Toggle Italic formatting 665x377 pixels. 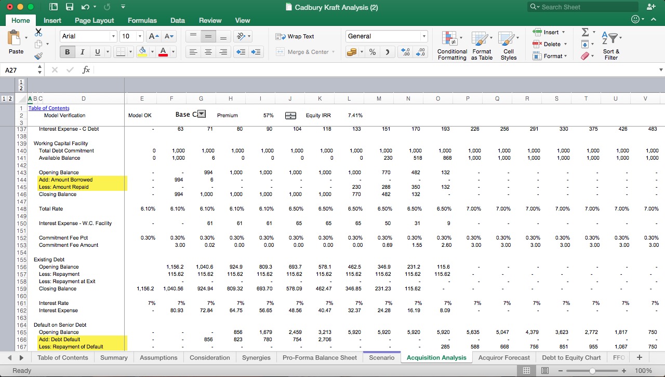82,52
